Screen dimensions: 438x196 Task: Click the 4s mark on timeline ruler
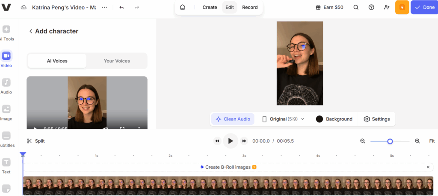[x=318, y=155]
